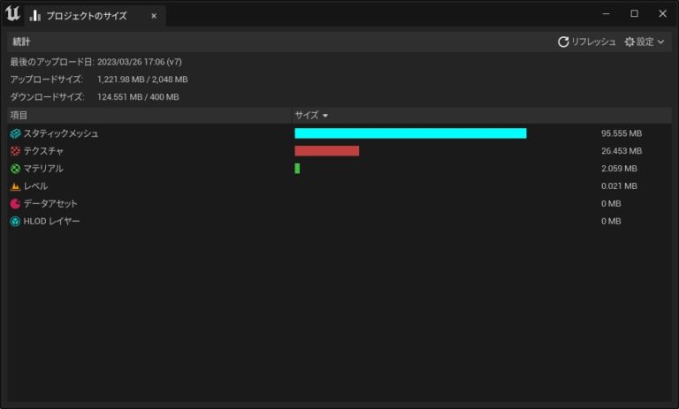The width and height of the screenshot is (679, 409).
Task: Click the HLOD レイヤー icon
Action: (x=15, y=222)
